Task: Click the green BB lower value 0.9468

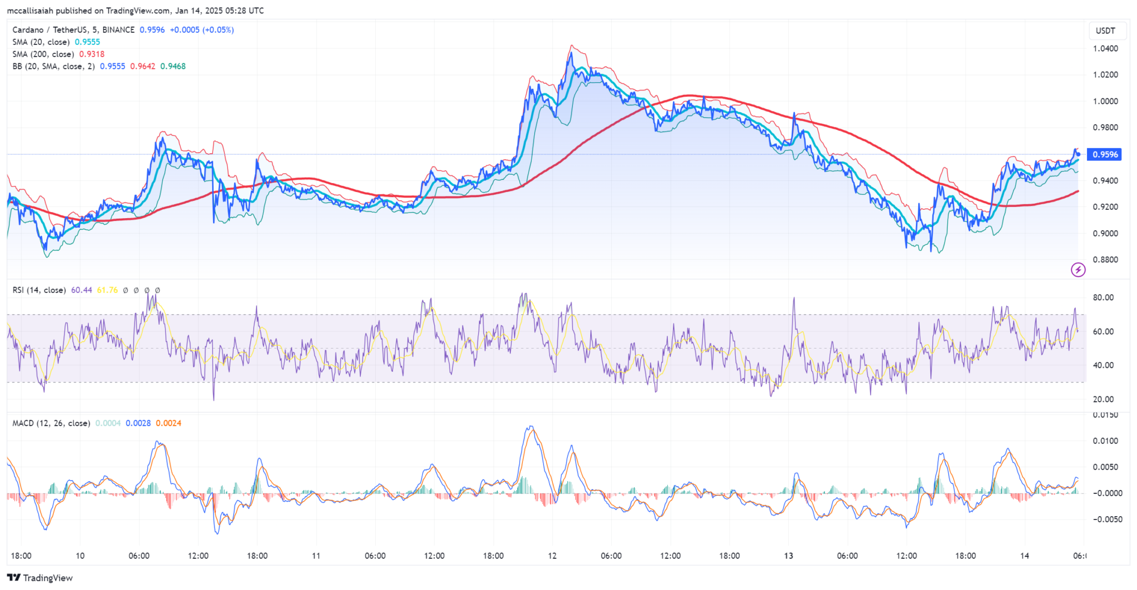Action: tap(173, 67)
